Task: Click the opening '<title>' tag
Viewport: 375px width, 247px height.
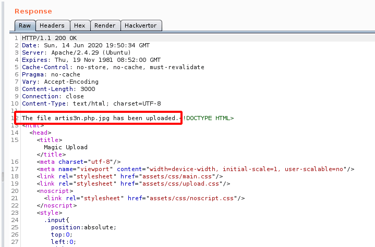Action: [x=50, y=140]
